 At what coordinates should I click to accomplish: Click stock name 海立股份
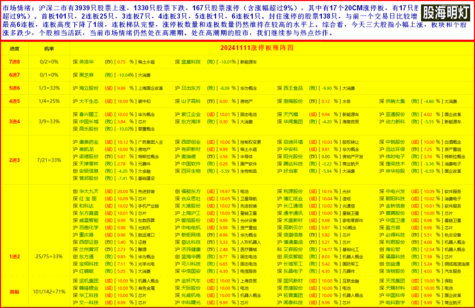[x=89, y=88]
